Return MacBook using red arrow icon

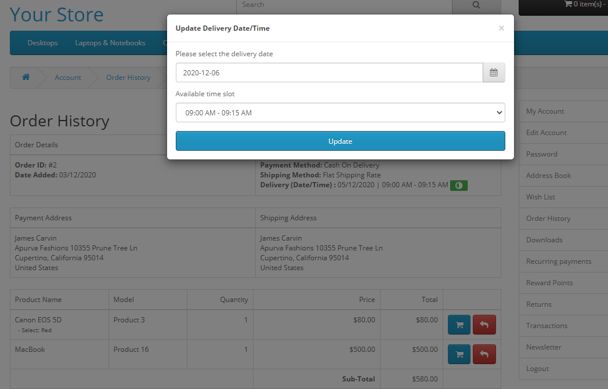coord(484,354)
